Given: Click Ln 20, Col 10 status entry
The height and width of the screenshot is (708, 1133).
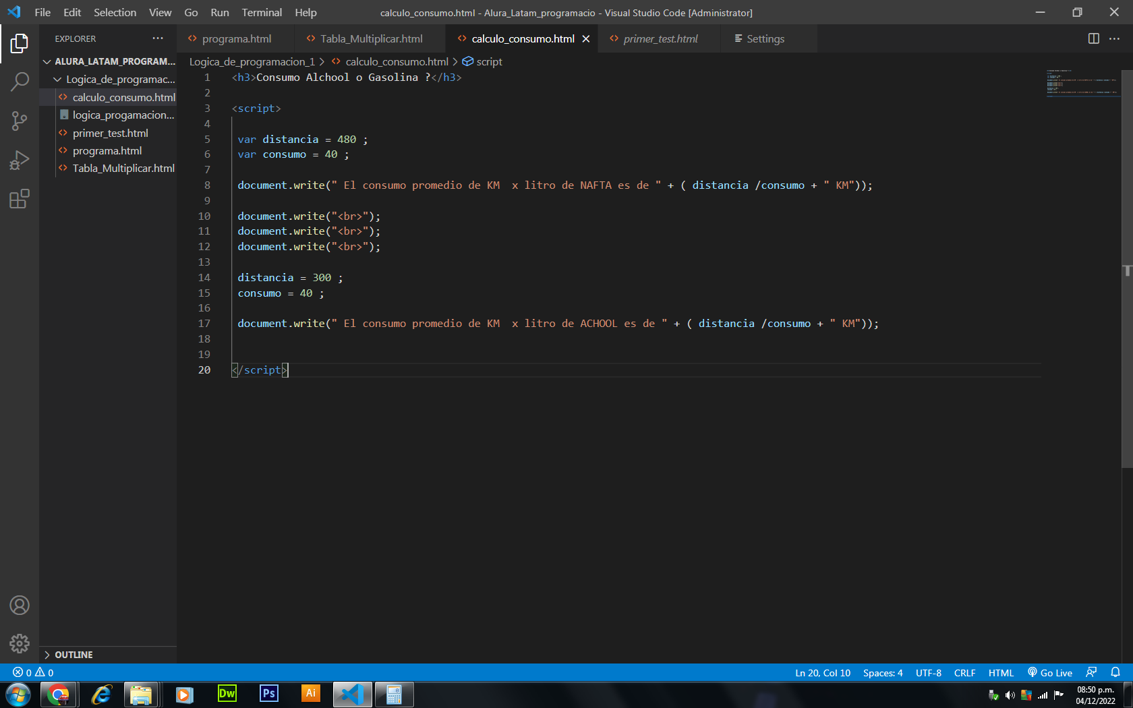Looking at the screenshot, I should [x=823, y=672].
